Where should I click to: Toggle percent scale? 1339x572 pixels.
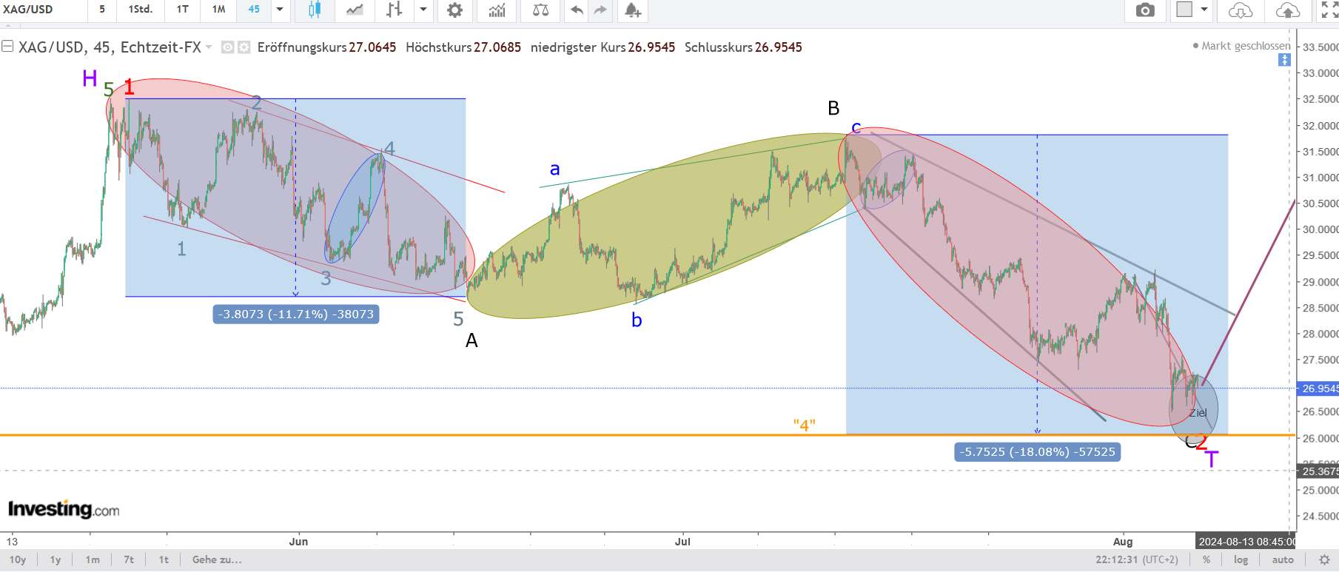(1207, 559)
